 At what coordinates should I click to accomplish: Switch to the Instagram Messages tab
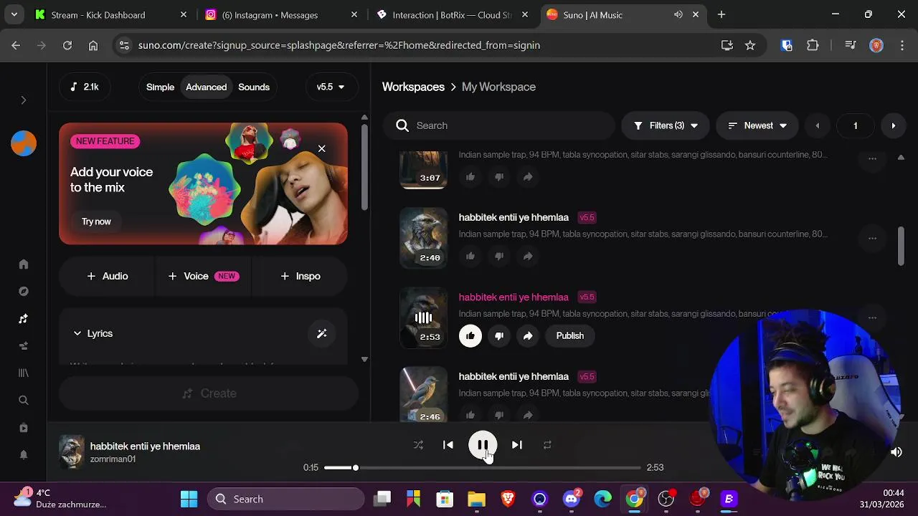(x=282, y=14)
